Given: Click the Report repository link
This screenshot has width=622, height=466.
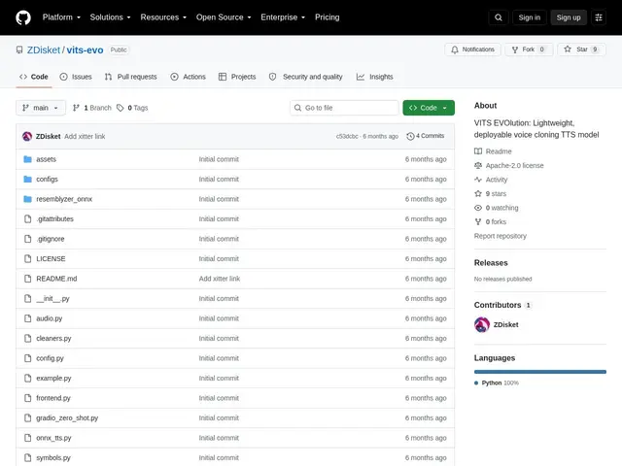Looking at the screenshot, I should tap(501, 236).
